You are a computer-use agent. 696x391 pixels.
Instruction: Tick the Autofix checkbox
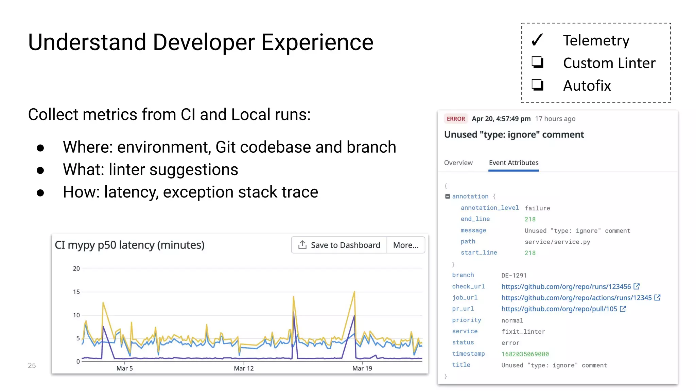(537, 85)
